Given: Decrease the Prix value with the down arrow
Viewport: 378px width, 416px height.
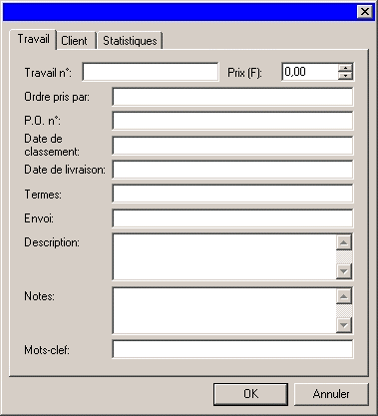Looking at the screenshot, I should [x=345, y=76].
